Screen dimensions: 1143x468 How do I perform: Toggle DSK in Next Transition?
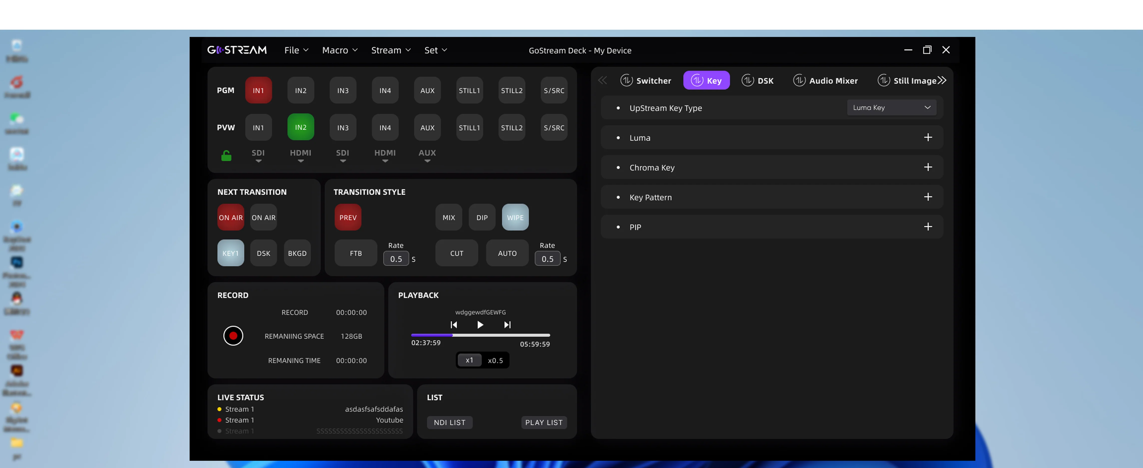(264, 253)
